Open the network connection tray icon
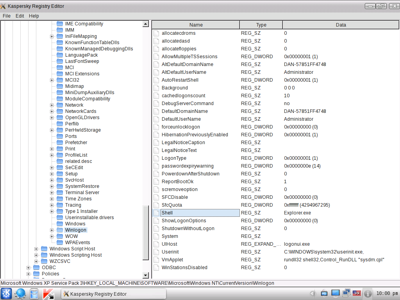Image resolution: width=400 pixels, height=300 pixels. click(346, 293)
